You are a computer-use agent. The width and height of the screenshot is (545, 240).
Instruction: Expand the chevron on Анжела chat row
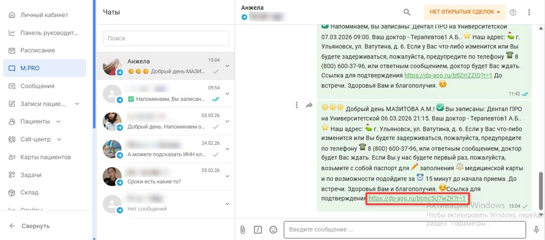[228, 66]
